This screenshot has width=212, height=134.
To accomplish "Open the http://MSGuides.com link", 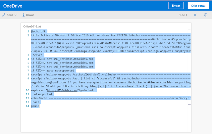I will tap(62, 90).
